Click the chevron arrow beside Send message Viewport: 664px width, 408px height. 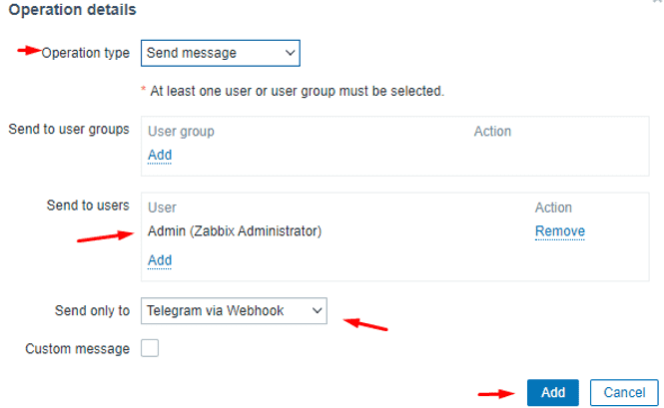tap(291, 53)
